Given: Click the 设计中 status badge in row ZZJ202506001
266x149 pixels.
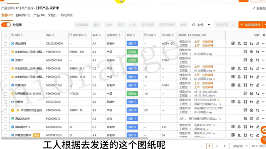Looking at the screenshot, I should click(132, 43).
